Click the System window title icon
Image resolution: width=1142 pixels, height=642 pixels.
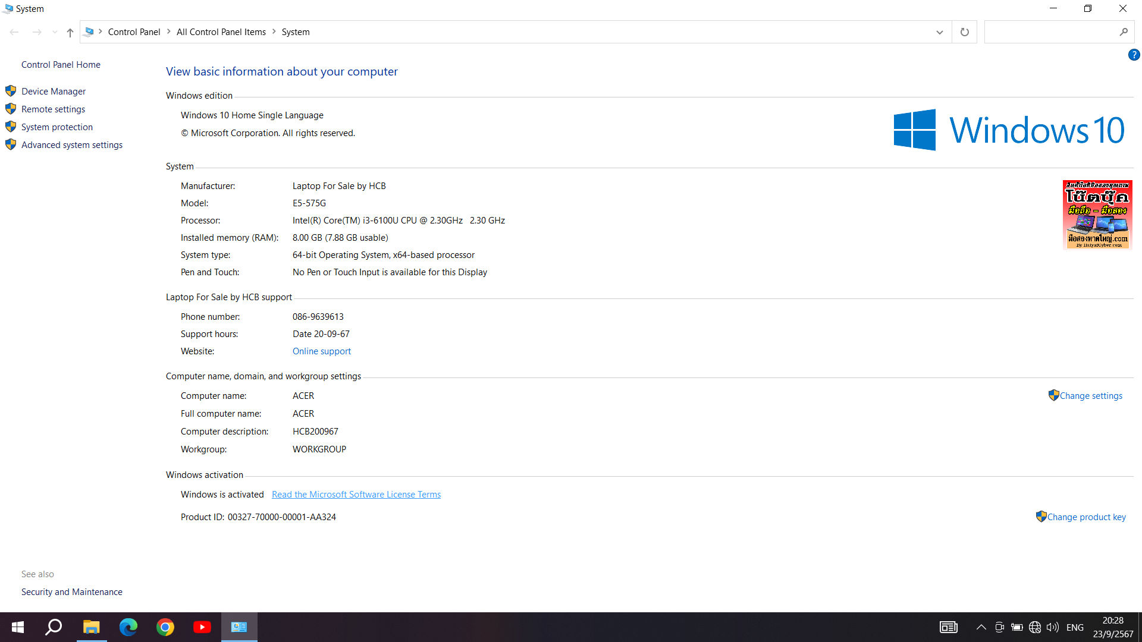pos(8,8)
